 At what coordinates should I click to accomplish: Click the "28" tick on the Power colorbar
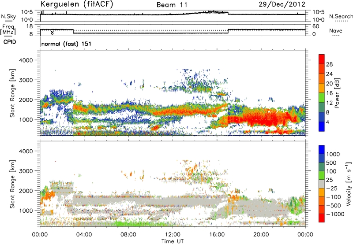(329, 64)
